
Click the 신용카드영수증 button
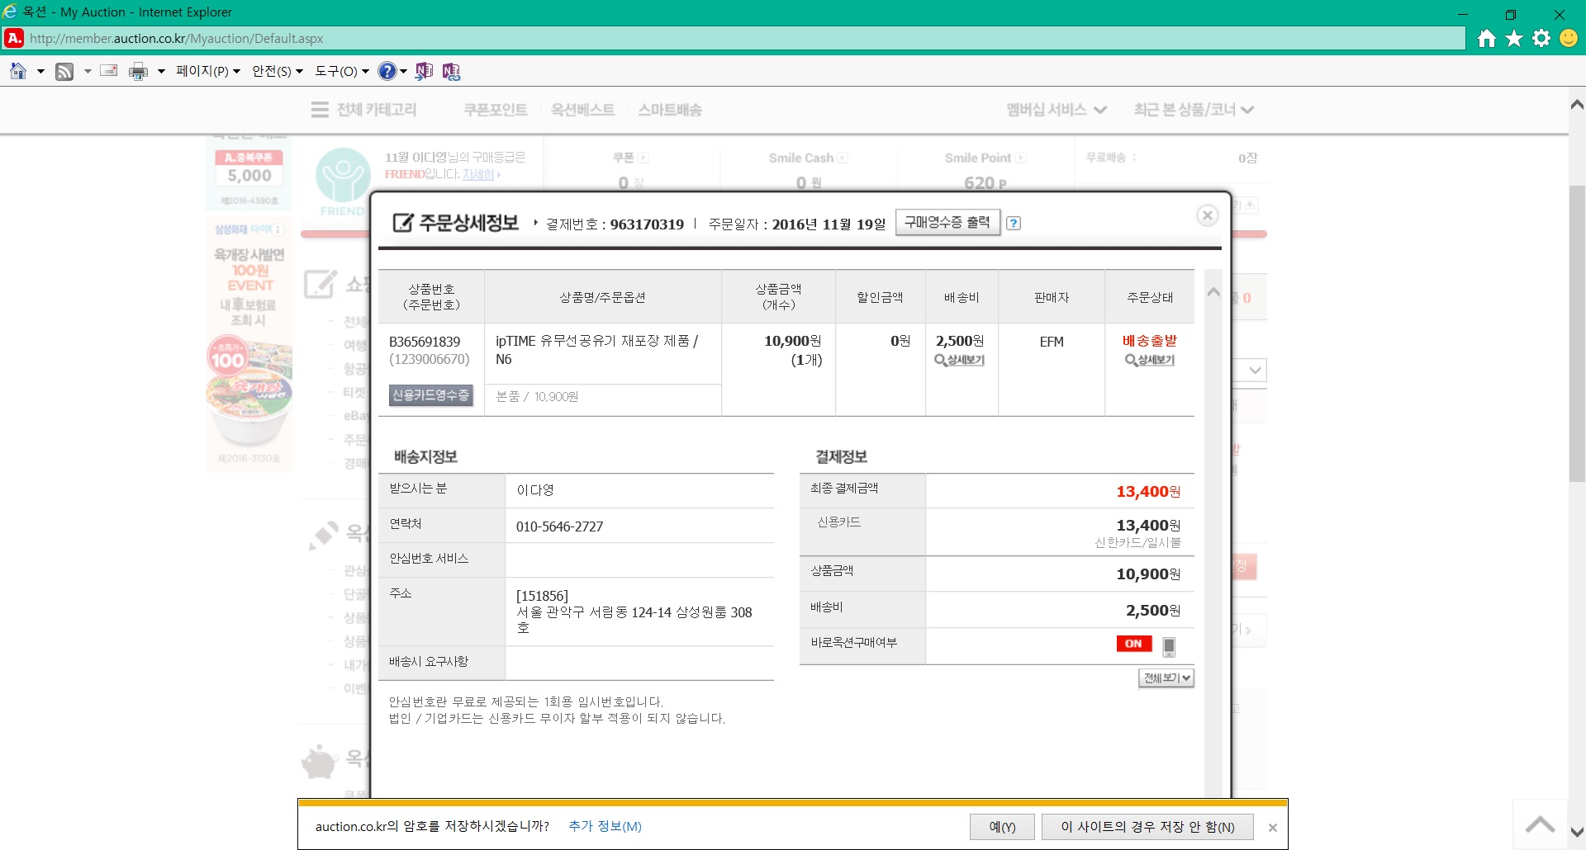(430, 395)
